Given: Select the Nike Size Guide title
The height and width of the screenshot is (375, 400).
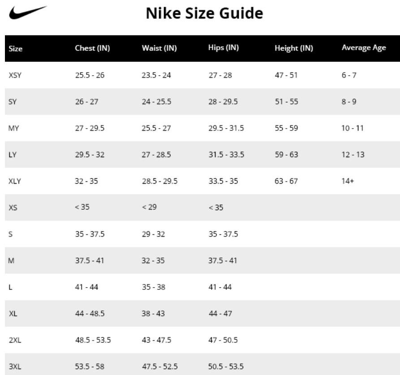Looking at the screenshot, I should click(204, 13).
